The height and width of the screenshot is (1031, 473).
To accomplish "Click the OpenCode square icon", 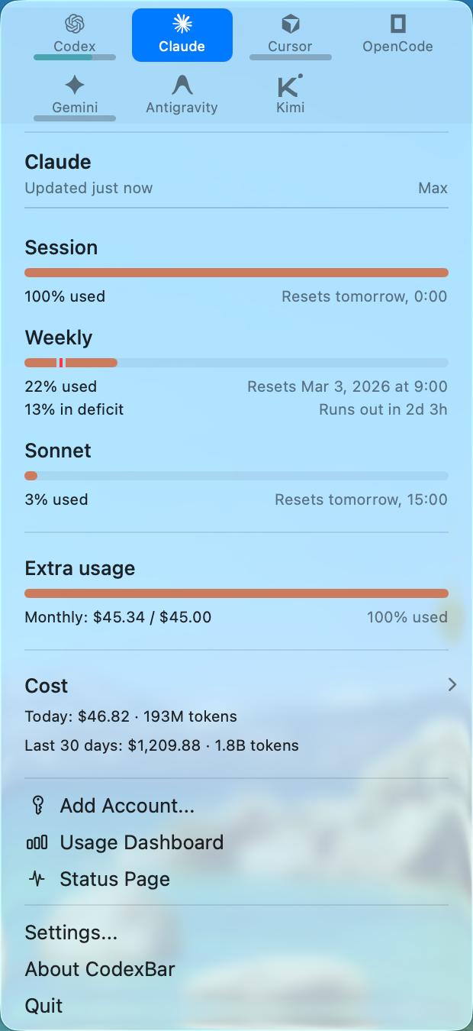I will [x=397, y=24].
